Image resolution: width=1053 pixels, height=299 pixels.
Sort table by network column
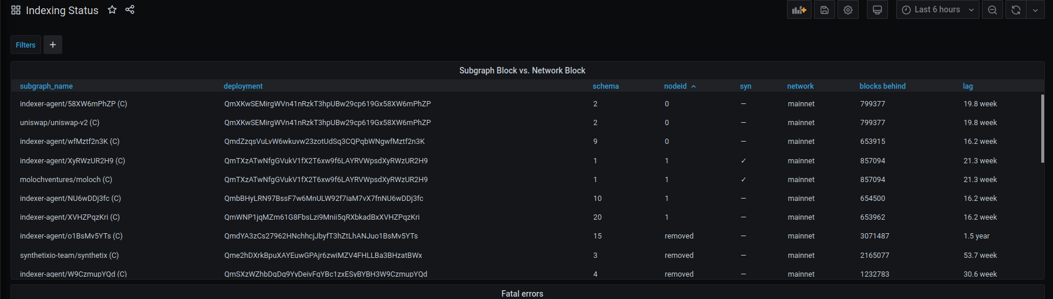800,86
